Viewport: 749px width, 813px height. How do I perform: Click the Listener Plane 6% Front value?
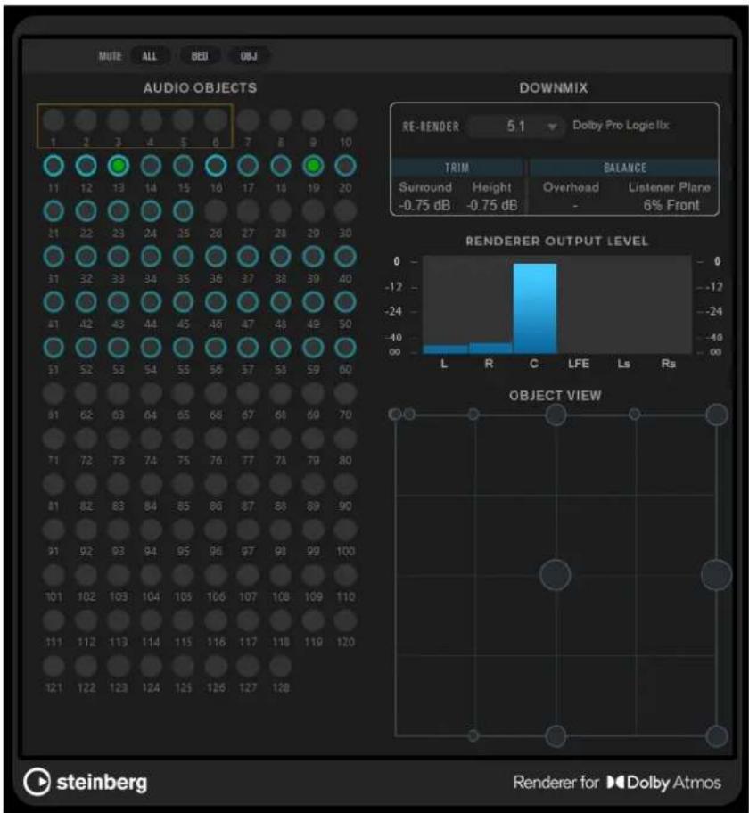tap(671, 205)
